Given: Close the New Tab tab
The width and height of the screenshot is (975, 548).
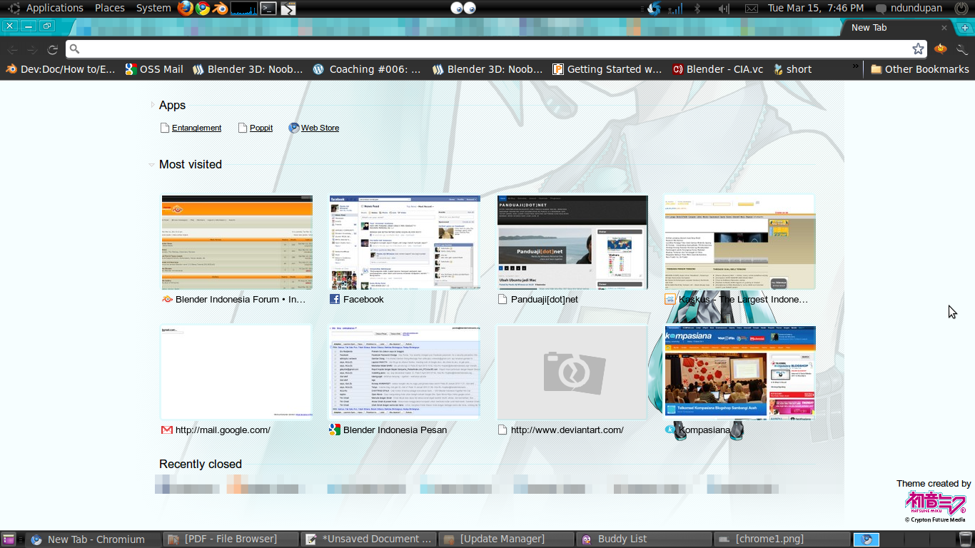Looking at the screenshot, I should [944, 28].
